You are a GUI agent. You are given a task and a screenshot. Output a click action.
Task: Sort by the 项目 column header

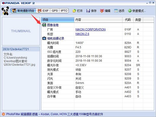point(57,20)
